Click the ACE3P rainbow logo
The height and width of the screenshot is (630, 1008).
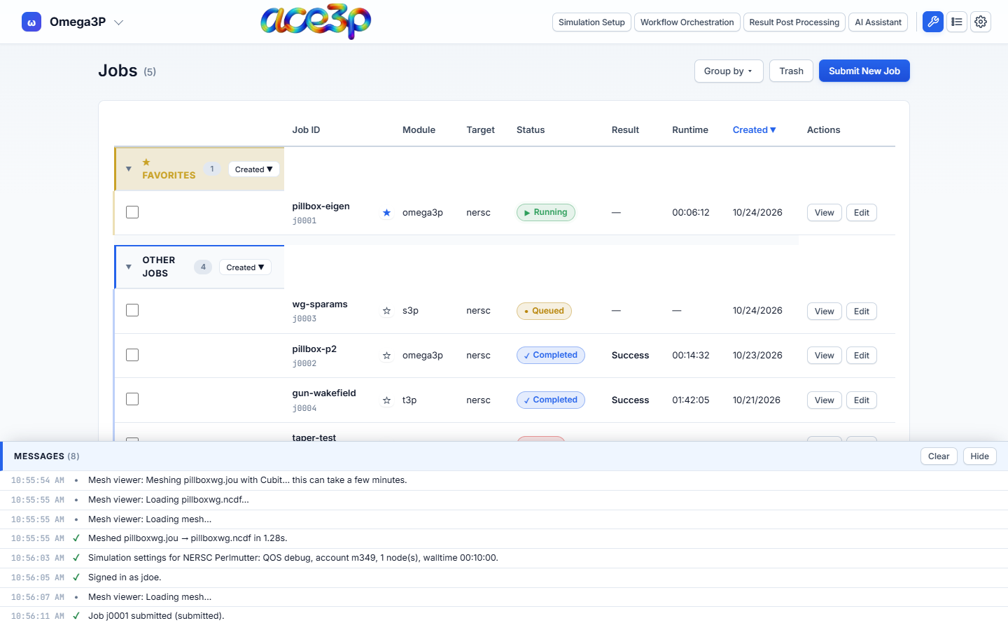tap(316, 22)
